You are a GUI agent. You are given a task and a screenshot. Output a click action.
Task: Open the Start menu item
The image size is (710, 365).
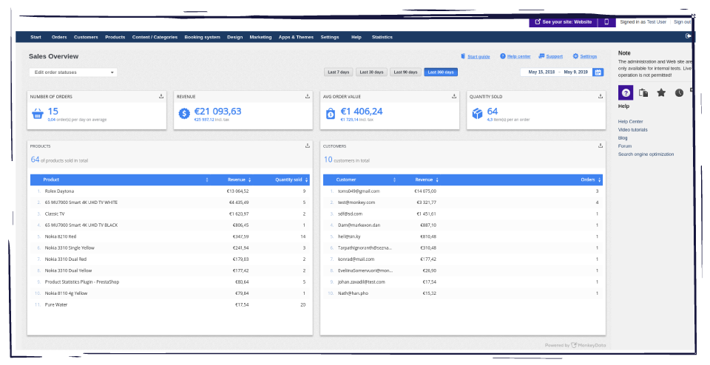[x=35, y=37]
